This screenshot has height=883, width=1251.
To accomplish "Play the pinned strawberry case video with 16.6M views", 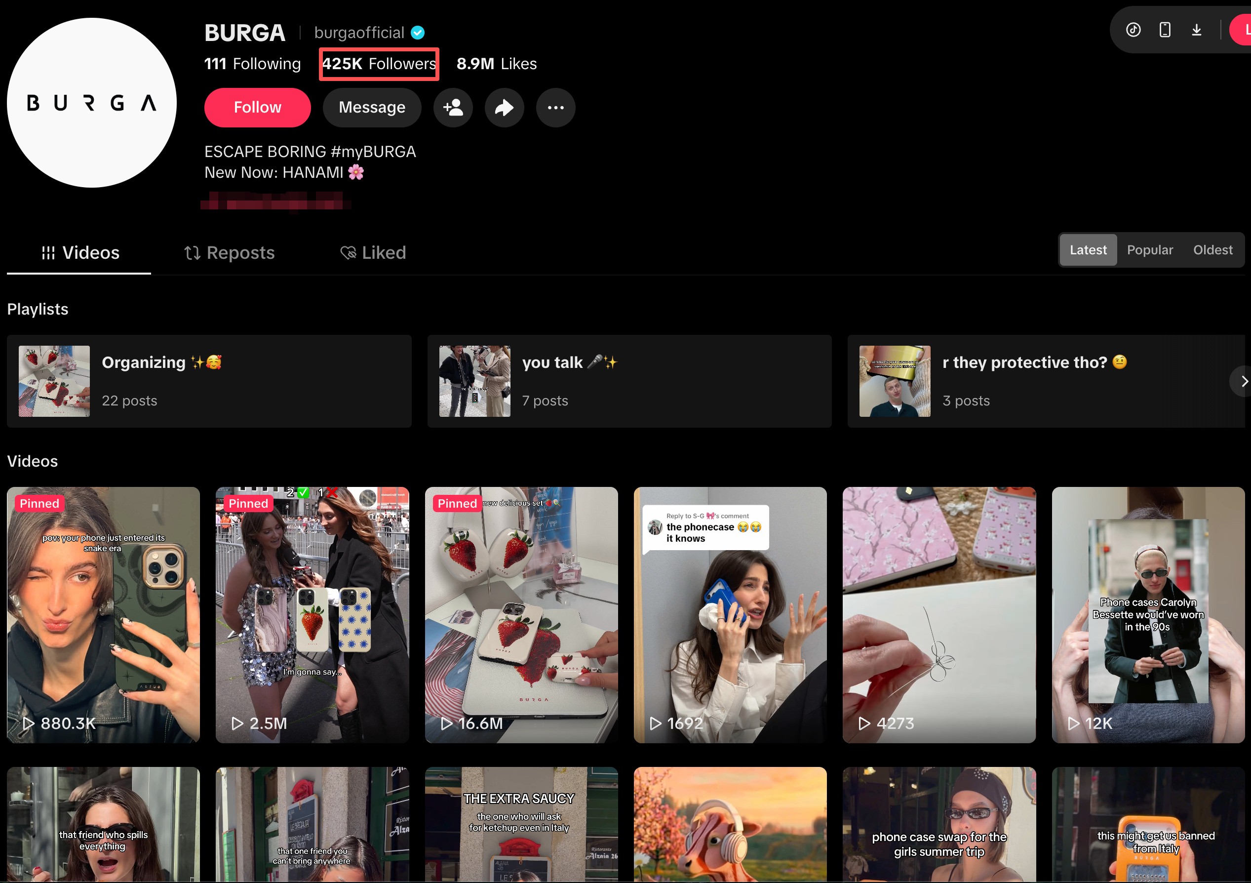I will (521, 615).
